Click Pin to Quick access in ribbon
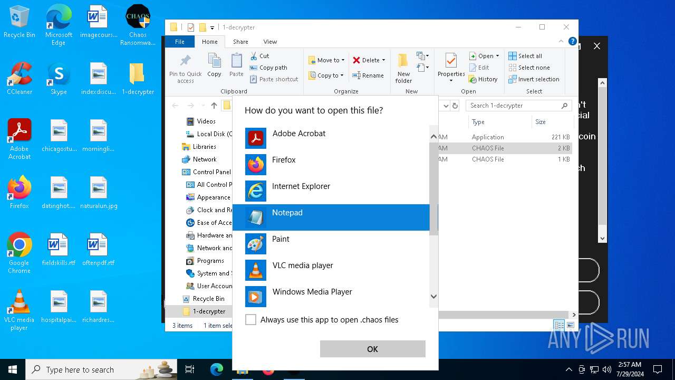Image resolution: width=675 pixels, height=380 pixels. pos(186,68)
